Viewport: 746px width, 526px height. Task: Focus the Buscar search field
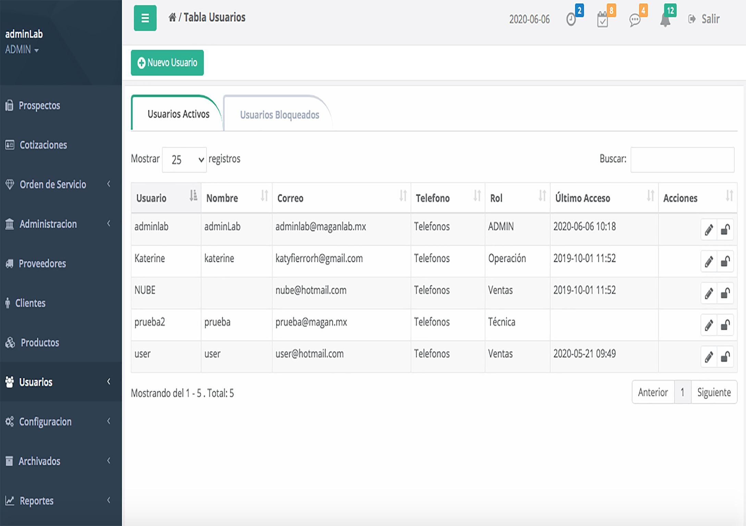(x=682, y=160)
